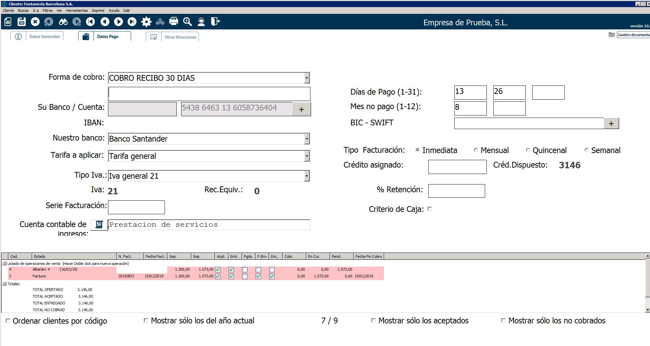Open the Herramientas menu
Viewport: 650px width, 346px height.
[77, 10]
